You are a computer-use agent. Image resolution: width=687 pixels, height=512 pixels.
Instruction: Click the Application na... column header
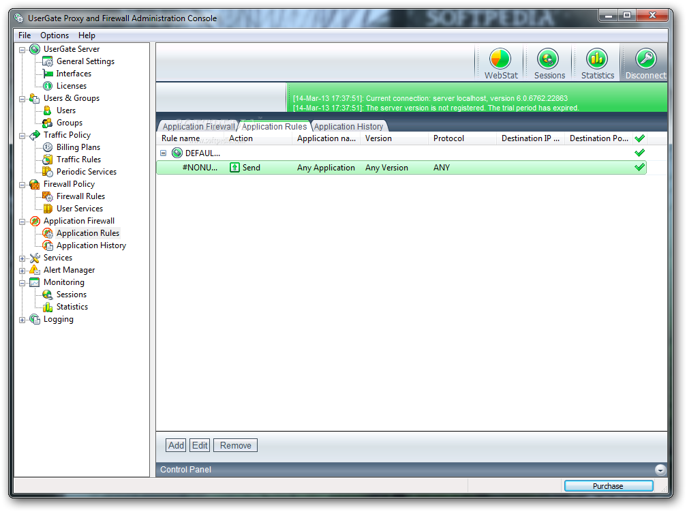point(326,138)
